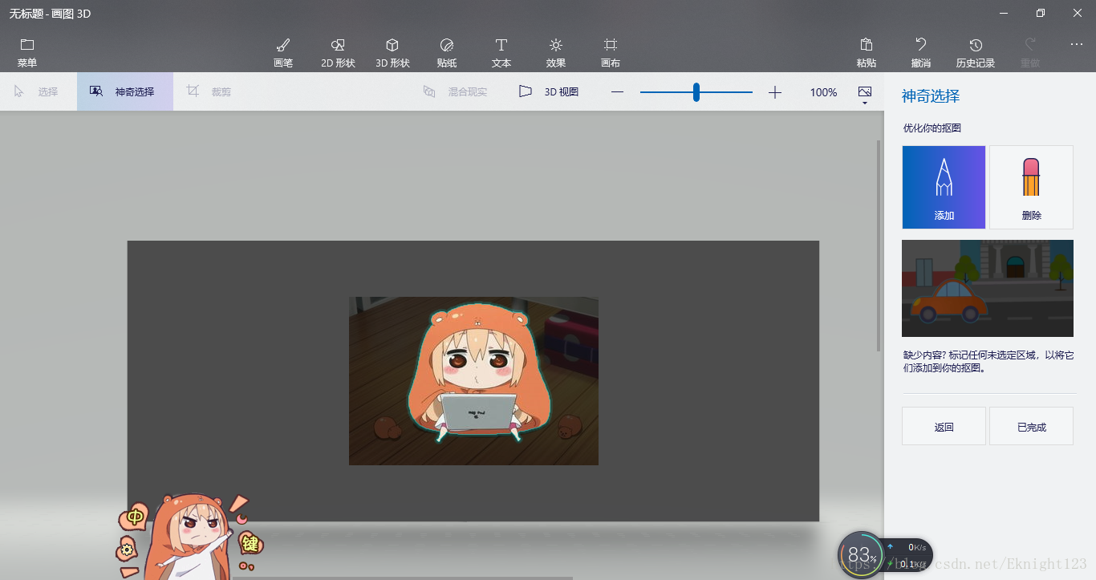Open the 菜单 folder menu
This screenshot has height=580, width=1096.
27,53
